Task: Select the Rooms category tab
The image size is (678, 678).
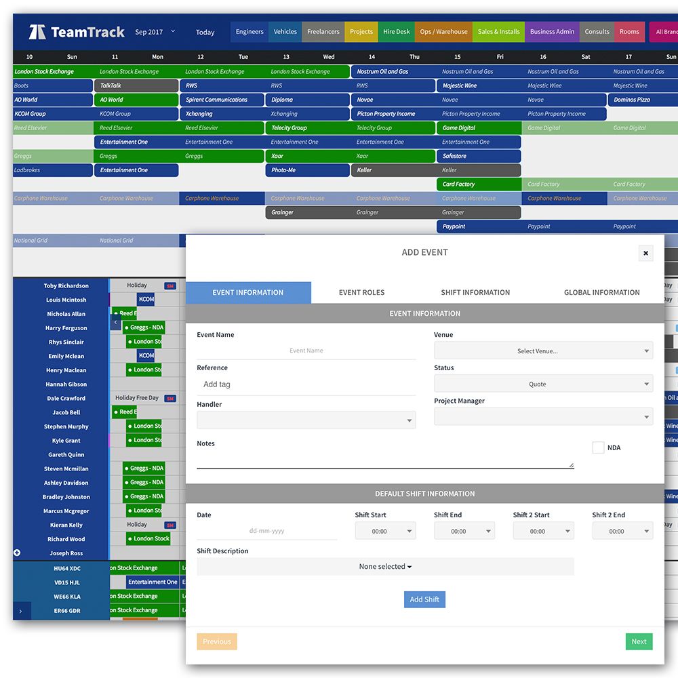Action: coord(629,32)
